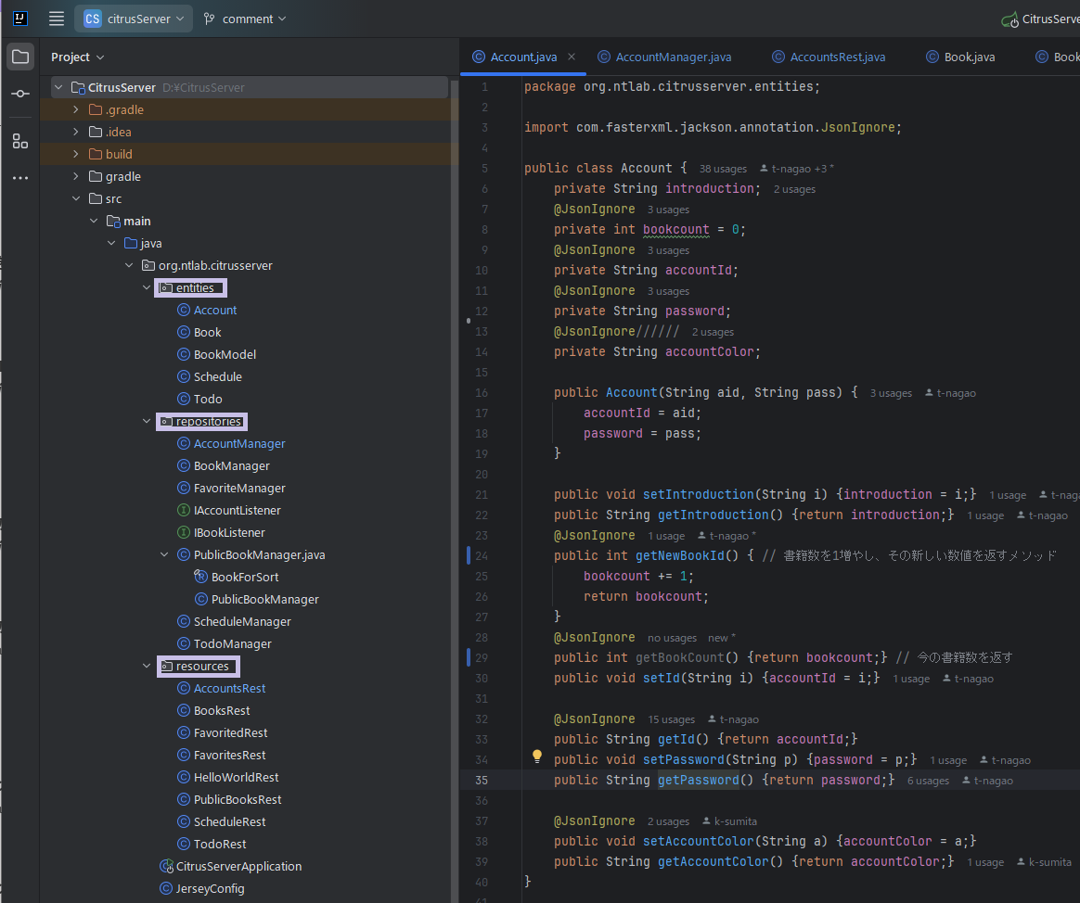Click the t-nagao +3 author hint
Image resolution: width=1080 pixels, height=903 pixels.
796,169
